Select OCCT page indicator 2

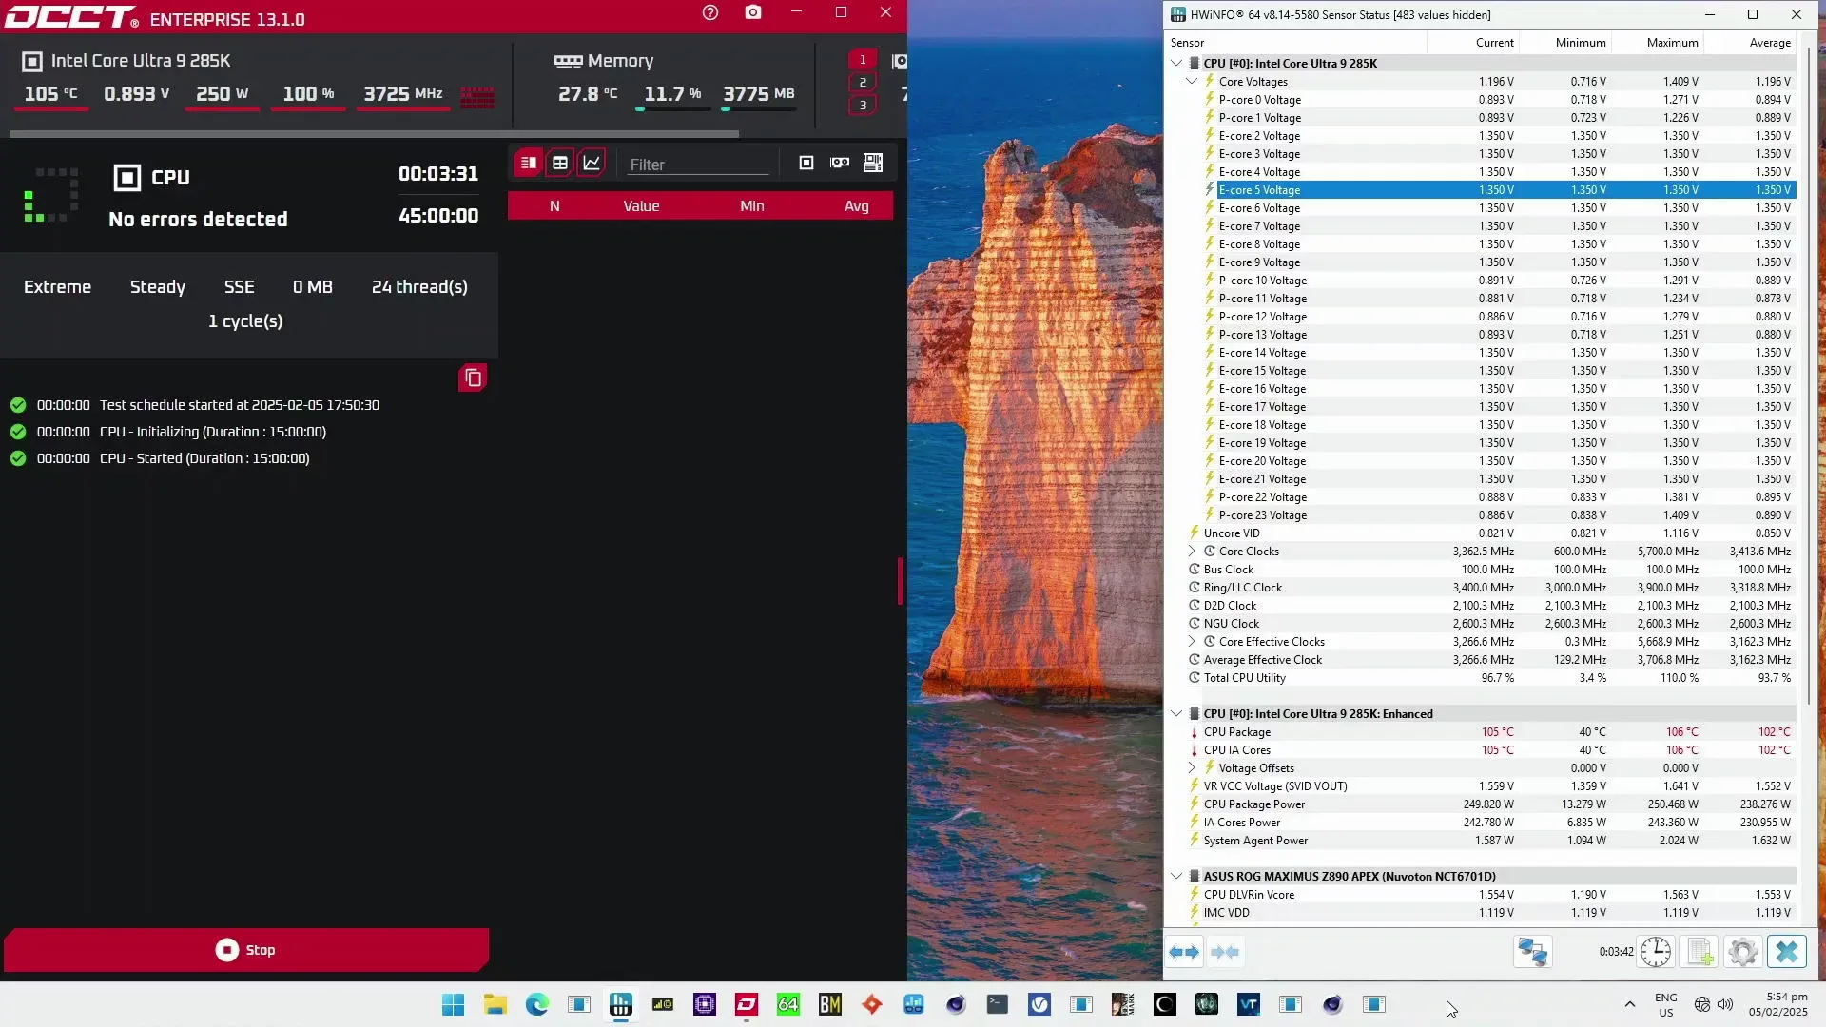[863, 83]
